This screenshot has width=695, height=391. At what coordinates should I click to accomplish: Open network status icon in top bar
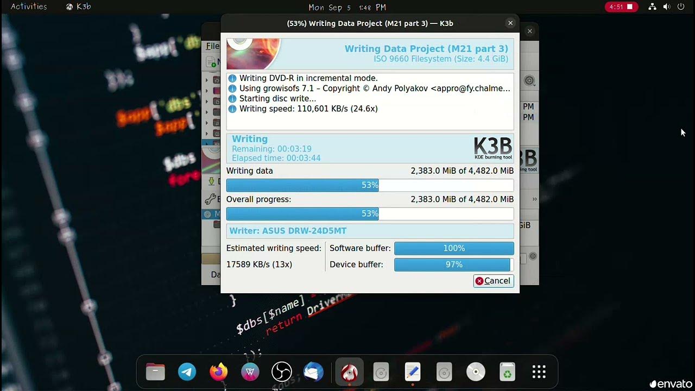652,7
